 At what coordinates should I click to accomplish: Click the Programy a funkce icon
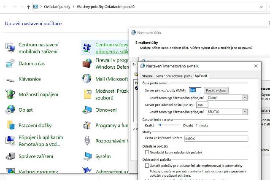(87, 125)
